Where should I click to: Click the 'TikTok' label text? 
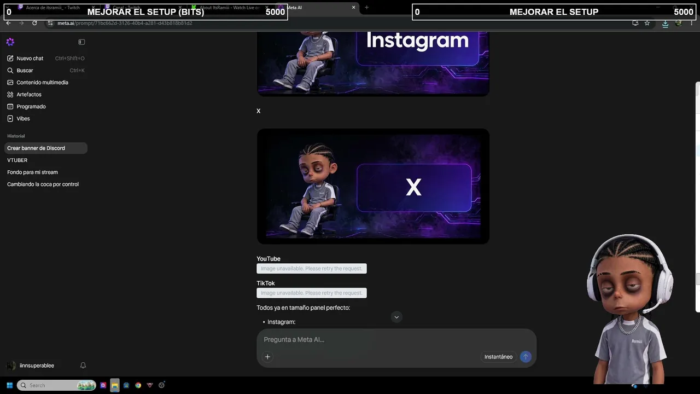click(x=266, y=283)
